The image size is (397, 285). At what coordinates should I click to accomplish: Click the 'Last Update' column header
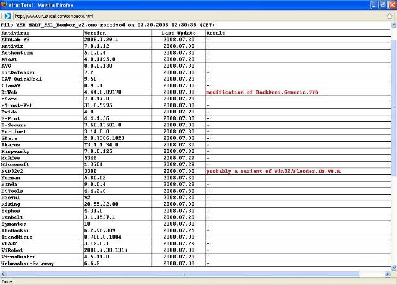pyautogui.click(x=179, y=33)
